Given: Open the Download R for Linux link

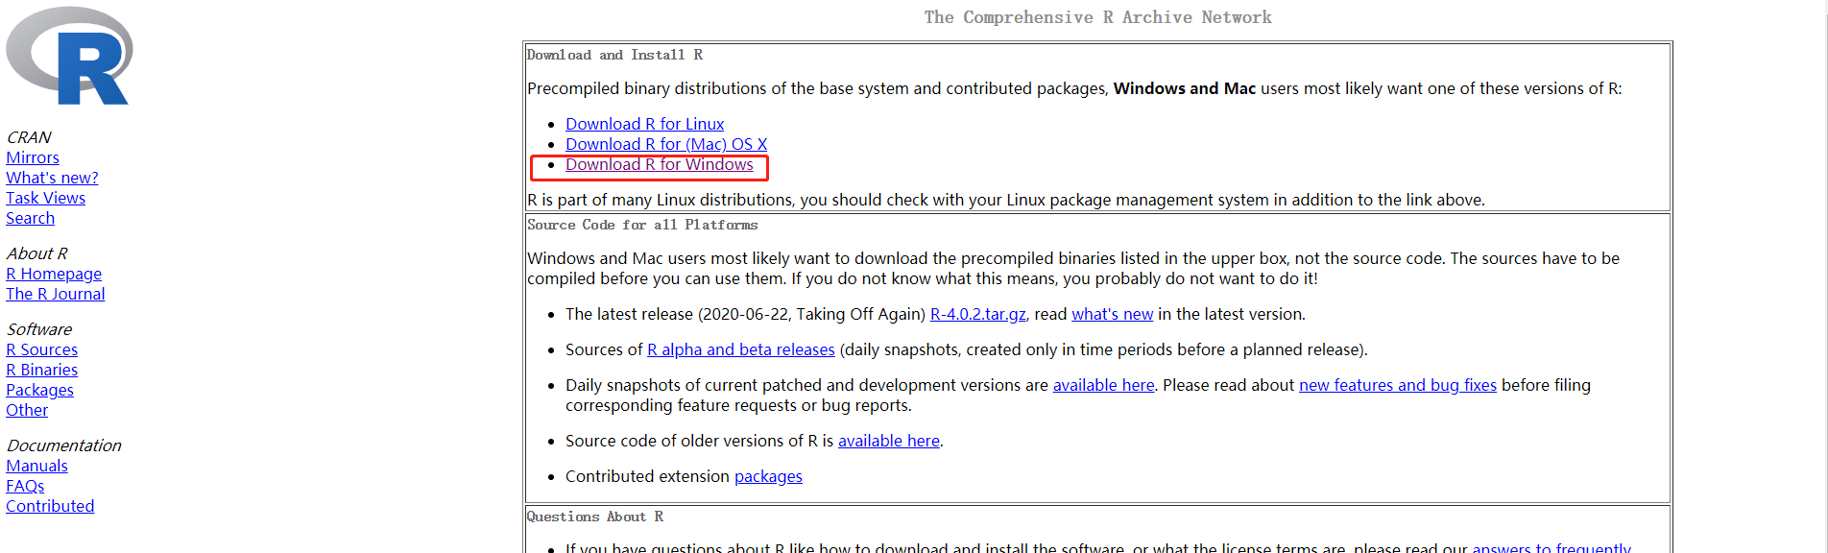Looking at the screenshot, I should coord(644,124).
